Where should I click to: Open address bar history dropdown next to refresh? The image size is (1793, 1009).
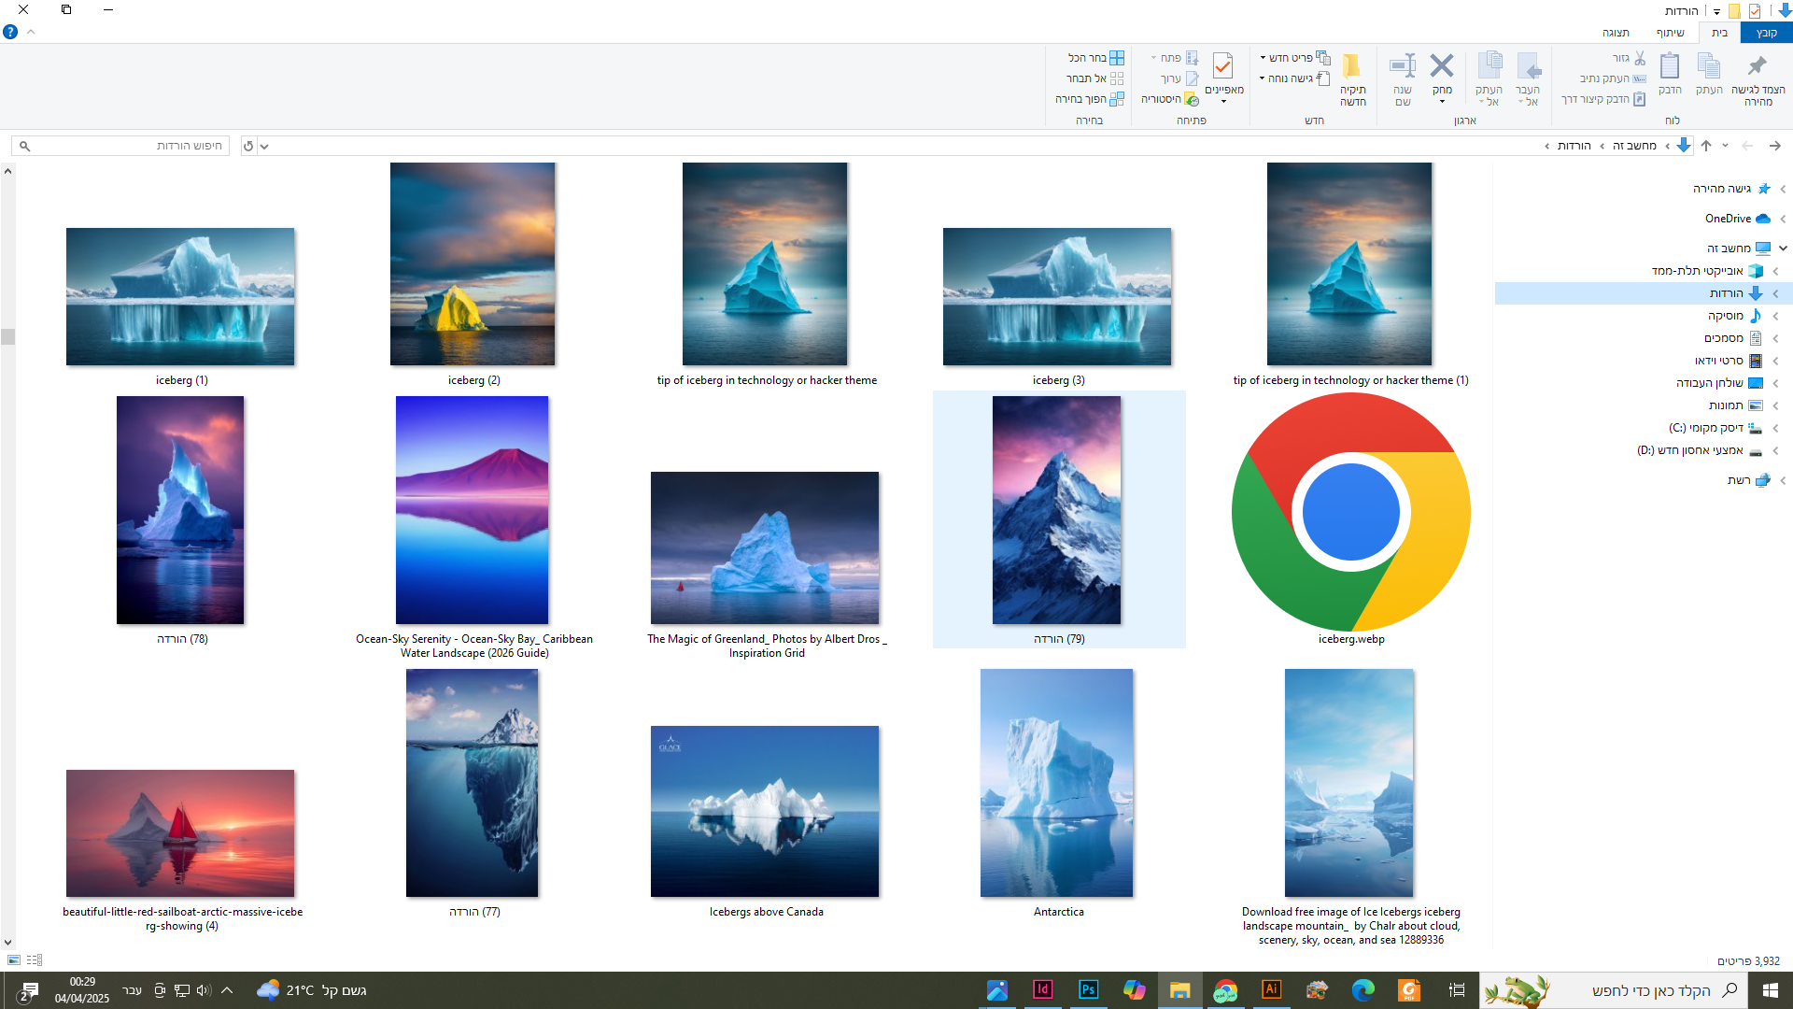264,146
